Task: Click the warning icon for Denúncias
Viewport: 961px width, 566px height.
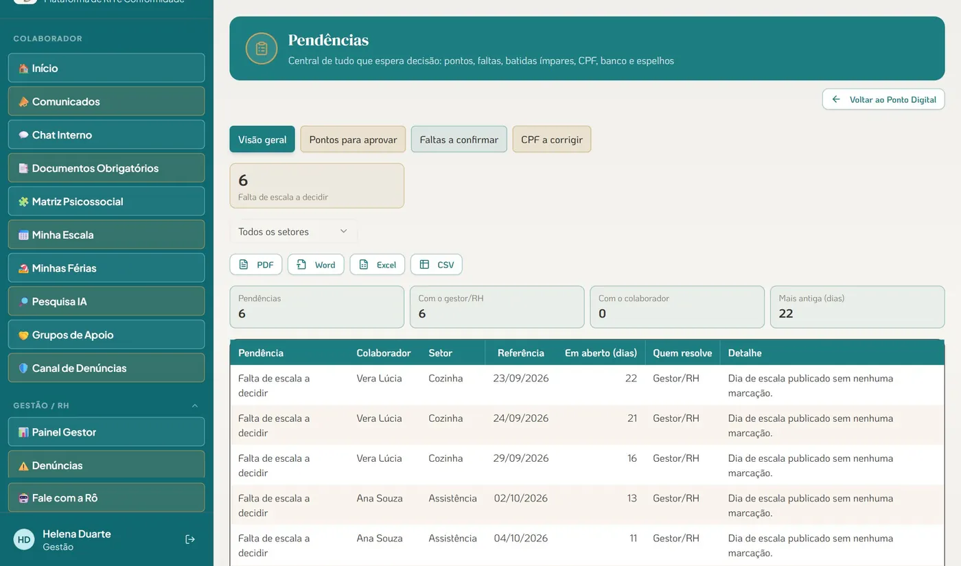Action: pyautogui.click(x=23, y=466)
